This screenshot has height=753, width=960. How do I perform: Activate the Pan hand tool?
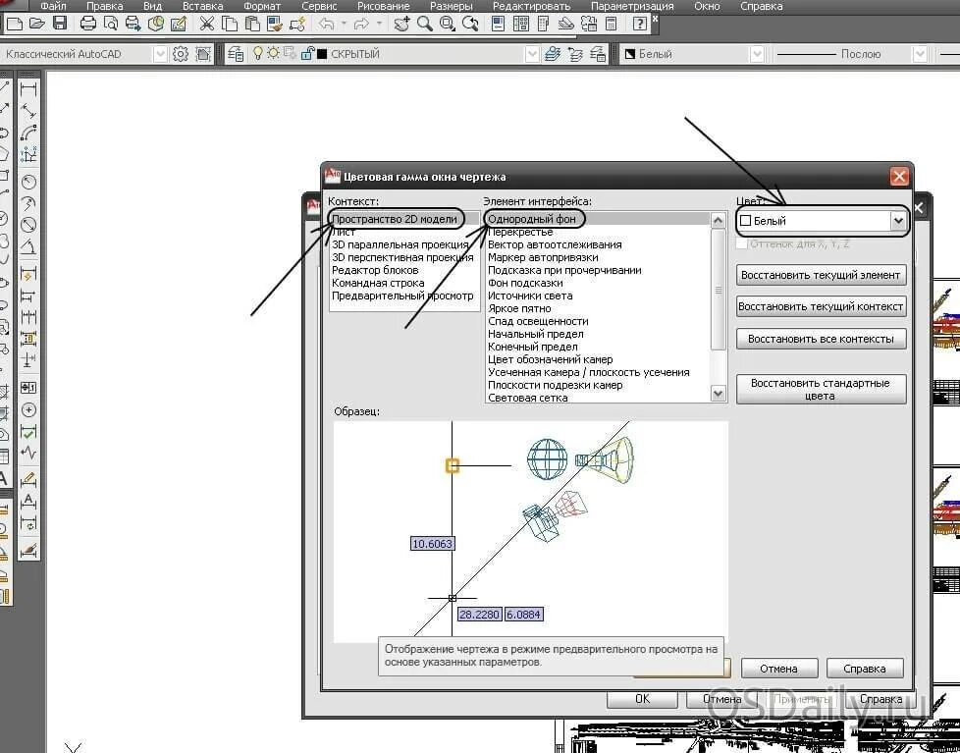401,24
